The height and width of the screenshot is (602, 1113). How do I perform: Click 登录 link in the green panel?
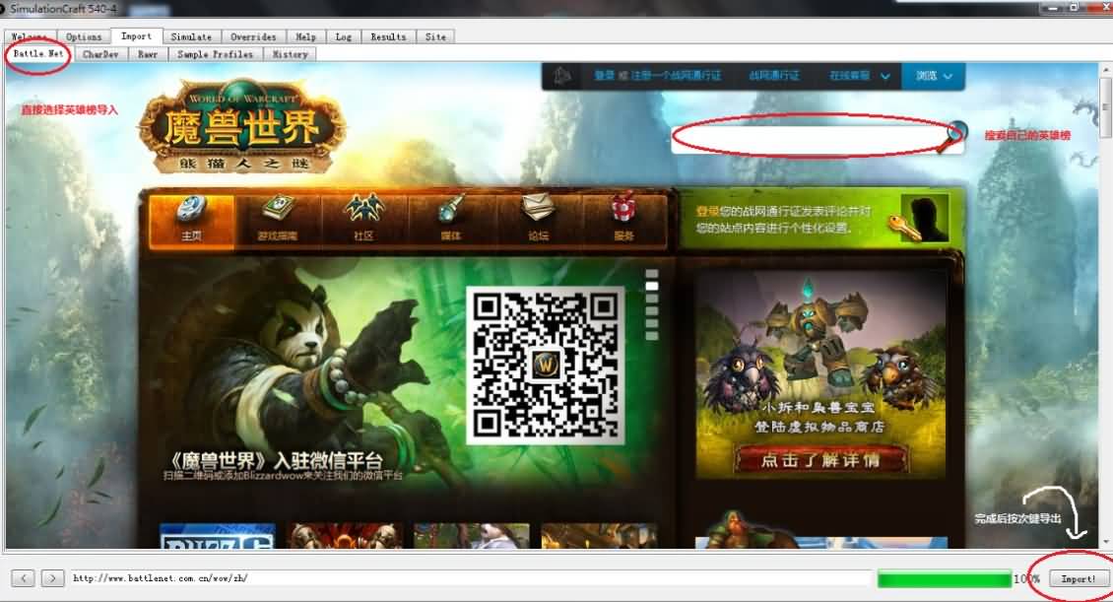click(x=707, y=212)
